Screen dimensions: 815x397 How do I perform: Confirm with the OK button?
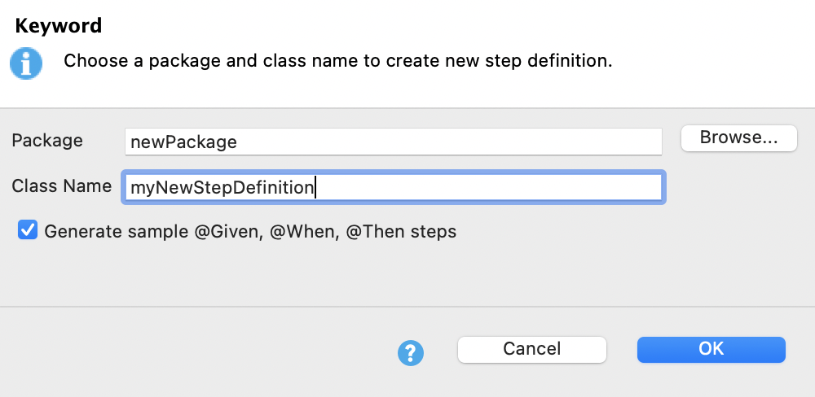(711, 349)
